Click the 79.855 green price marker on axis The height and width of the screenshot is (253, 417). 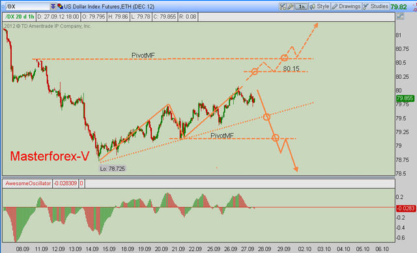click(x=405, y=98)
